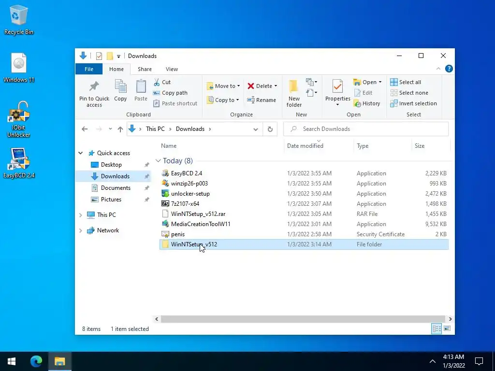This screenshot has width=495, height=371.
Task: Open the Copy to dropdown
Action: click(x=223, y=100)
